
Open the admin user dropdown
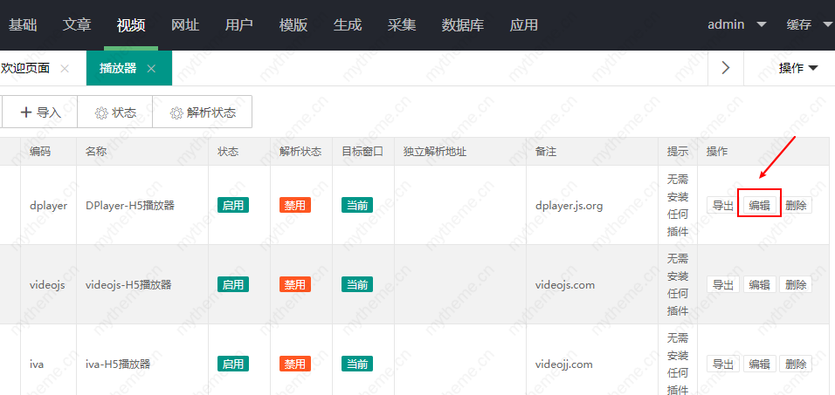pyautogui.click(x=736, y=24)
